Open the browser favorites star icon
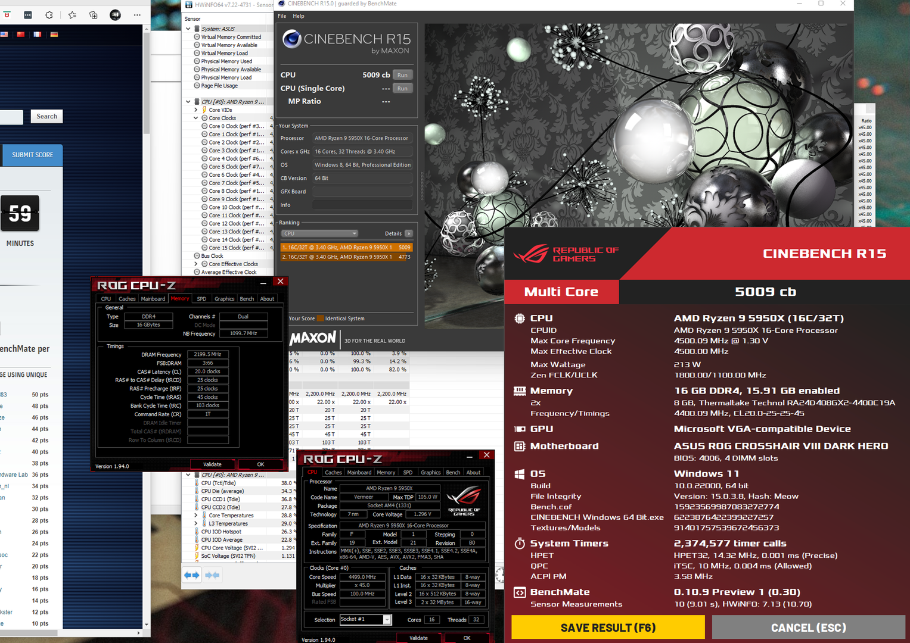Viewport: 910px width, 643px height. [72, 15]
